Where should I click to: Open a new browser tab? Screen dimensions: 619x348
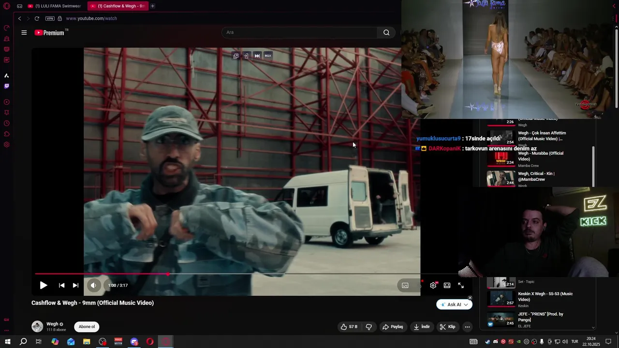point(152,6)
